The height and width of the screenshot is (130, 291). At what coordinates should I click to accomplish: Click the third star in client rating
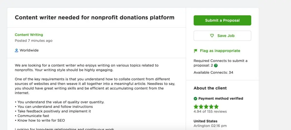(x=206, y=107)
